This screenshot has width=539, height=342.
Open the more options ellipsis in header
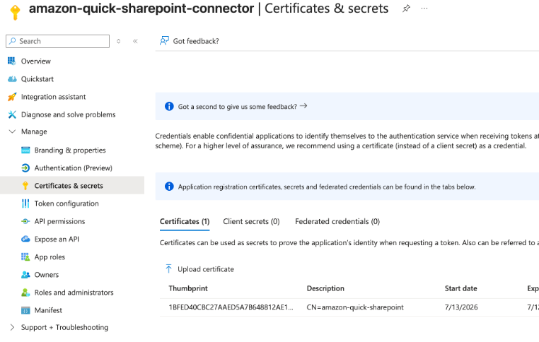pos(424,8)
